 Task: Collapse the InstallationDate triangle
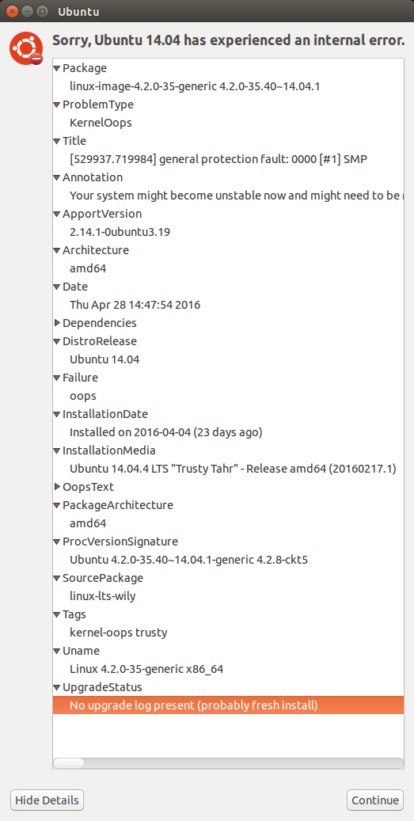click(57, 414)
